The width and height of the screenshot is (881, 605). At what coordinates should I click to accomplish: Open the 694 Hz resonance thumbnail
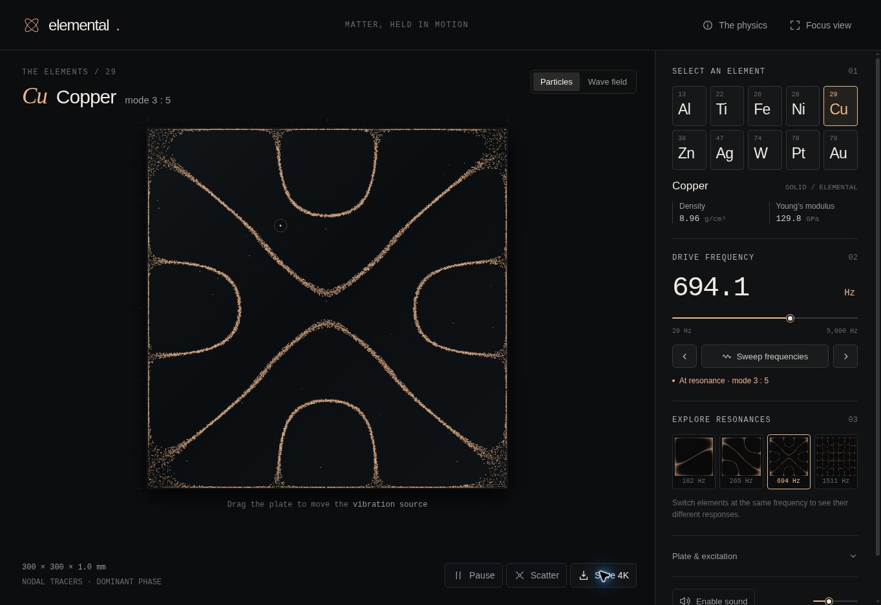click(789, 462)
